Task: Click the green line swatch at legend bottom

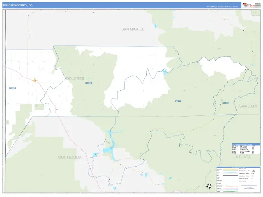Action: (x=231, y=191)
